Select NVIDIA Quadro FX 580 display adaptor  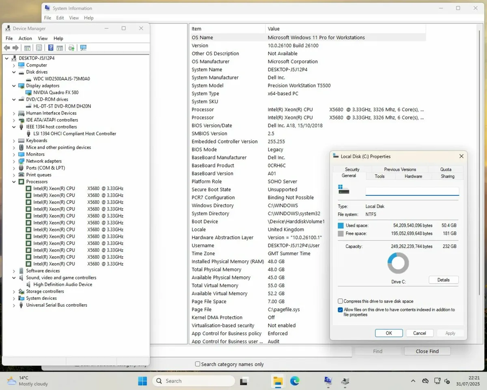coord(56,93)
